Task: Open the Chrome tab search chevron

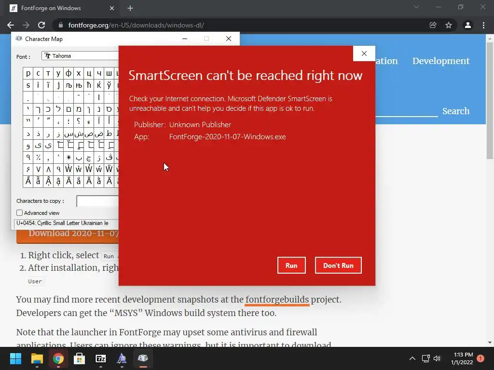Action: 416,7
